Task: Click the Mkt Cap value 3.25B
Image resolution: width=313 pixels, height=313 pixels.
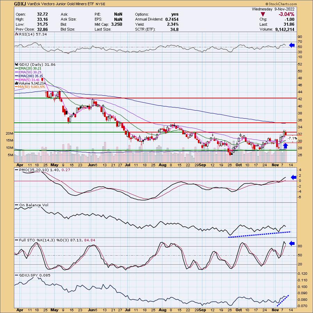Action: tap(117, 24)
